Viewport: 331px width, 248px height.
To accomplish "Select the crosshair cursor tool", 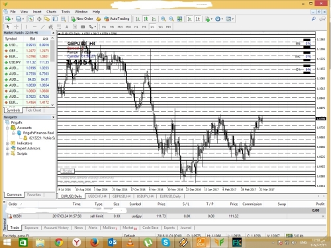I will pyautogui.click(x=16, y=27).
